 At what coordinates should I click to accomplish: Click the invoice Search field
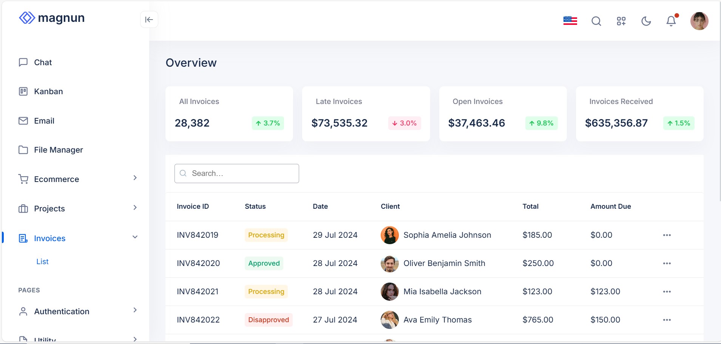[x=236, y=173]
